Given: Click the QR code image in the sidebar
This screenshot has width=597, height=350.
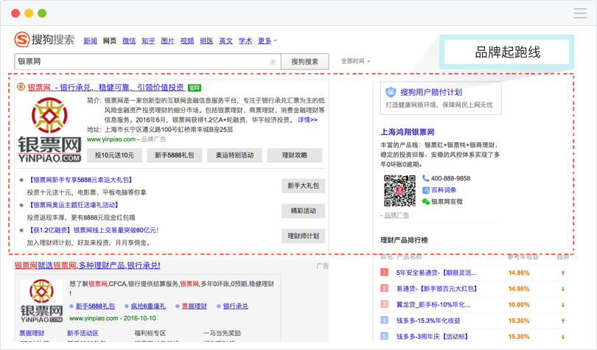Looking at the screenshot, I should tap(399, 191).
